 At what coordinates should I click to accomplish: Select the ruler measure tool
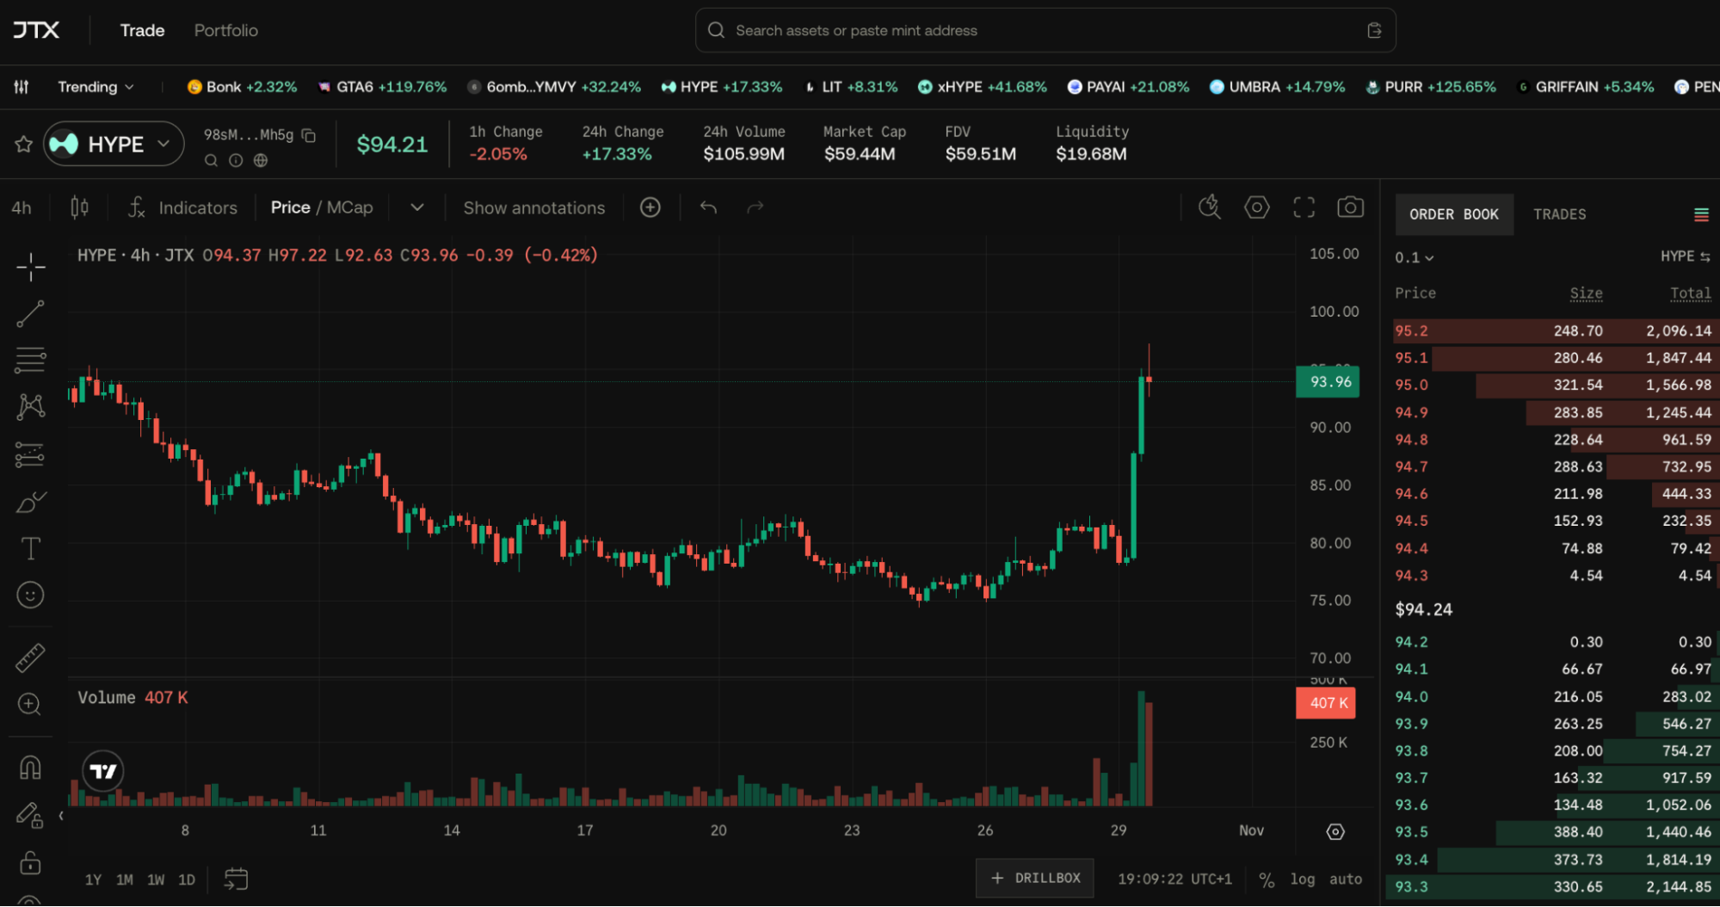point(30,658)
